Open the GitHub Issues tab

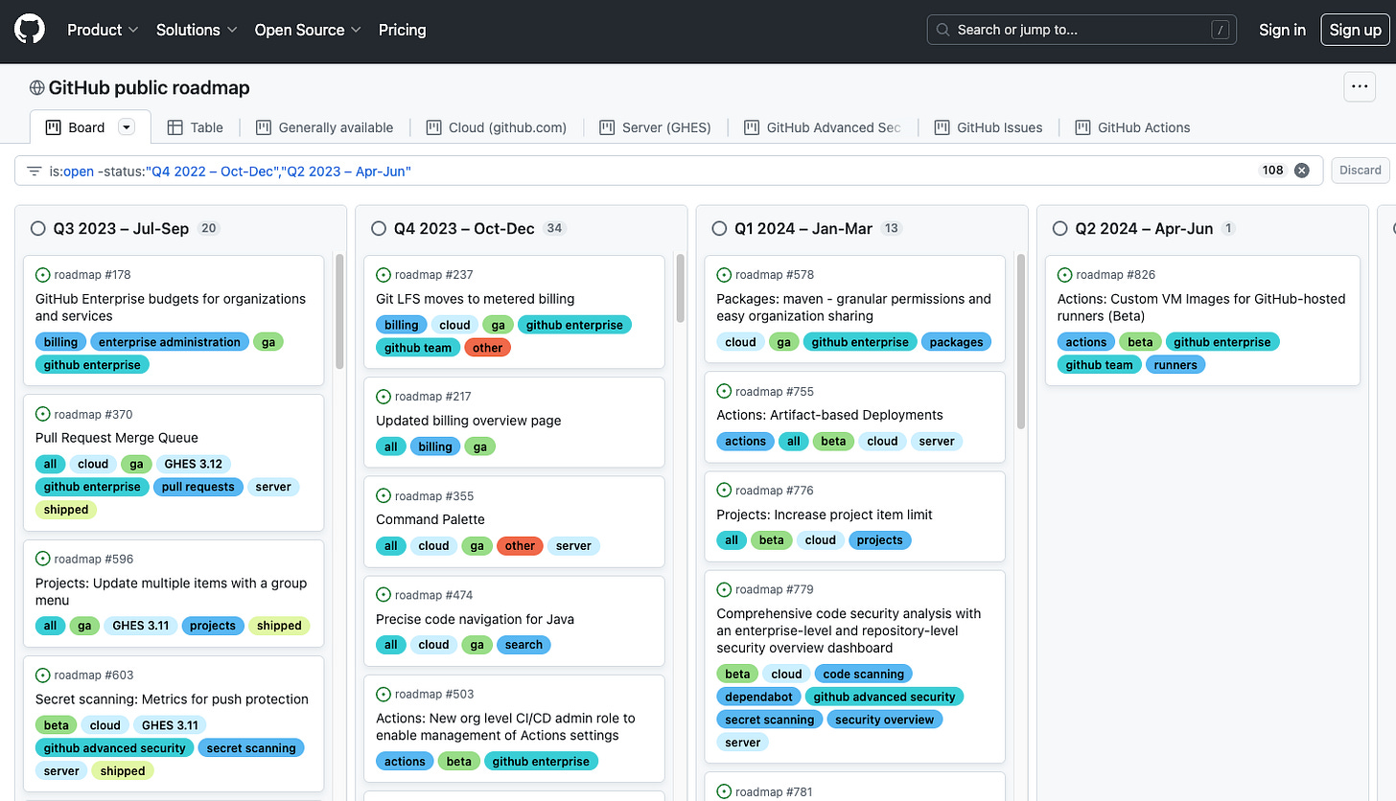(989, 127)
